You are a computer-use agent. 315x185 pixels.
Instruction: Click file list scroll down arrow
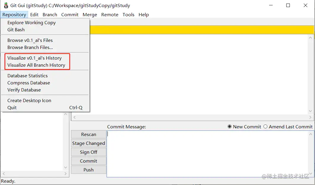pos(65,167)
